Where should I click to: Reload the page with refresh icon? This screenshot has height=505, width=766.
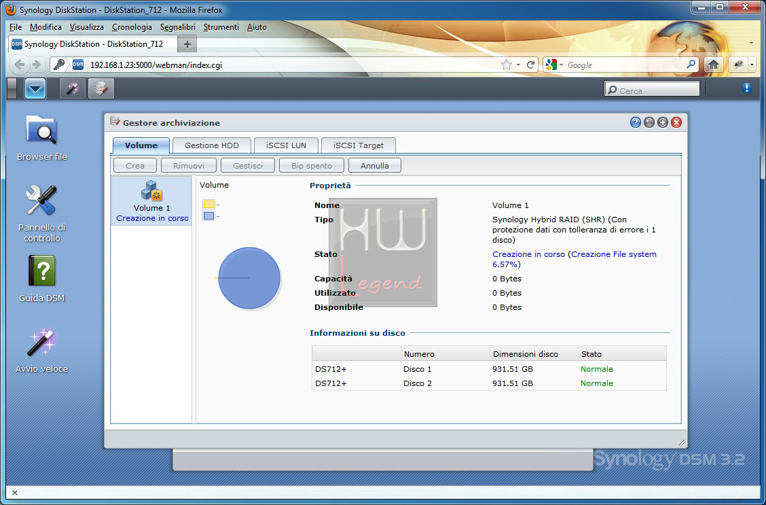(x=530, y=65)
